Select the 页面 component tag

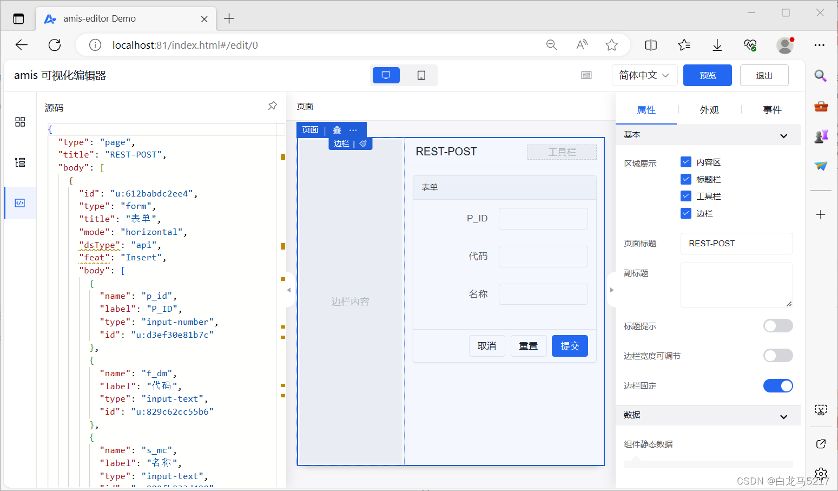310,130
